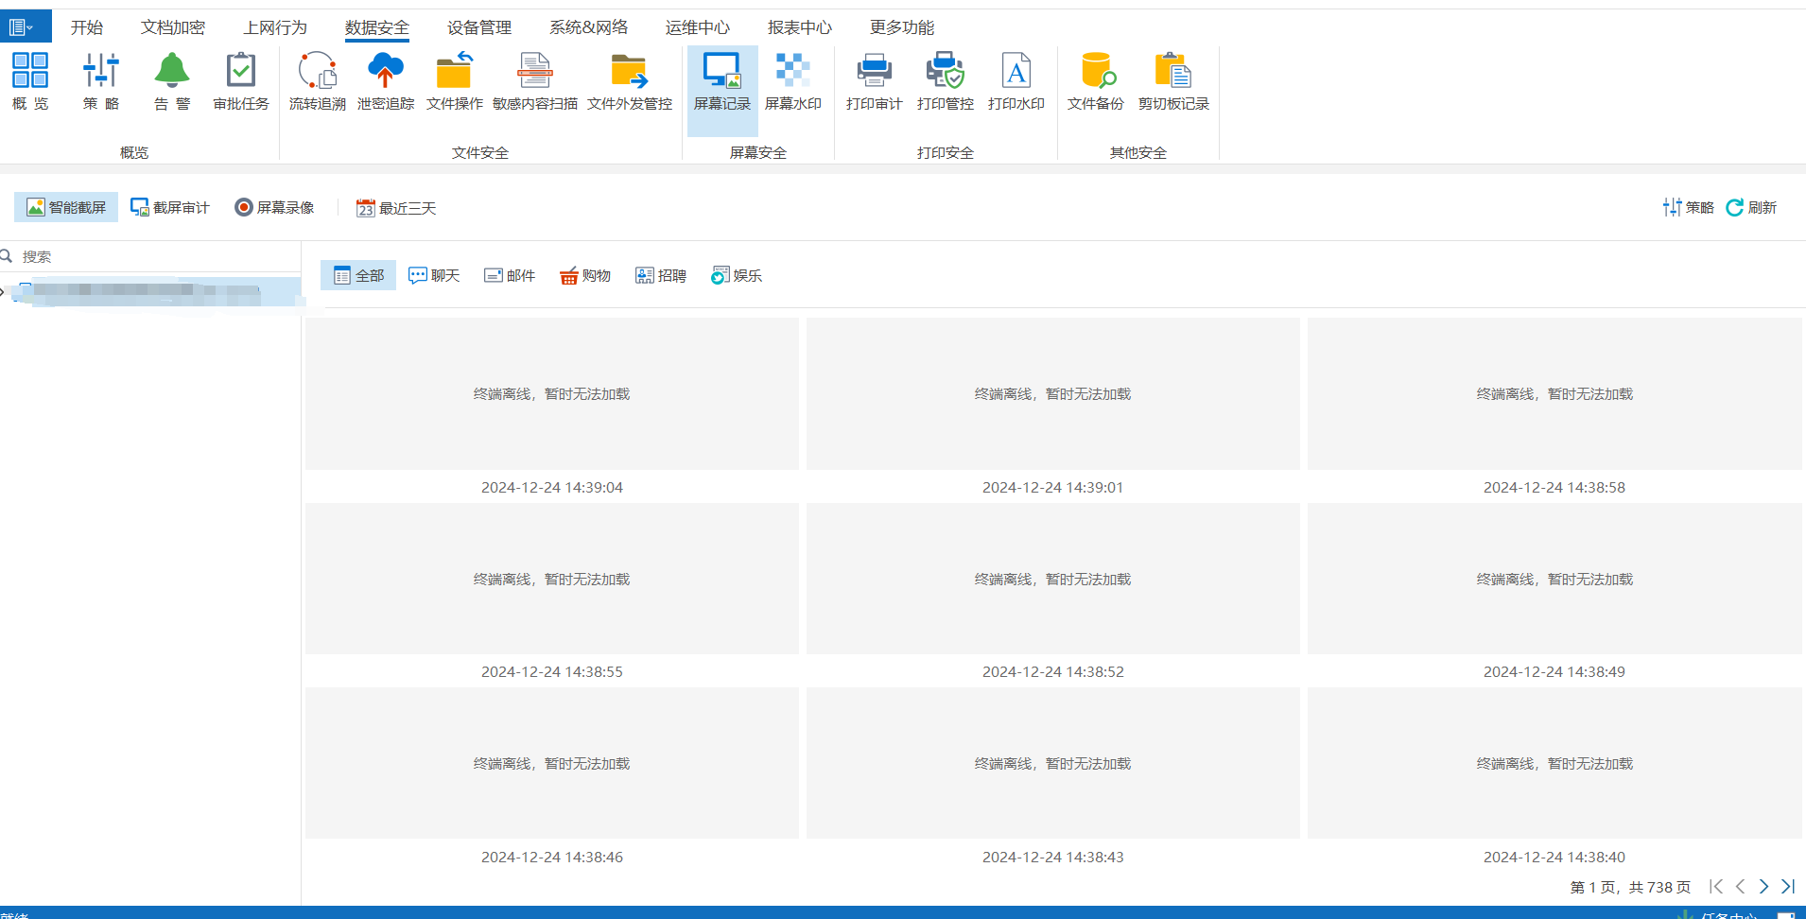Launch 流转追溯 flow tracing tool
This screenshot has width=1806, height=919.
(317, 81)
